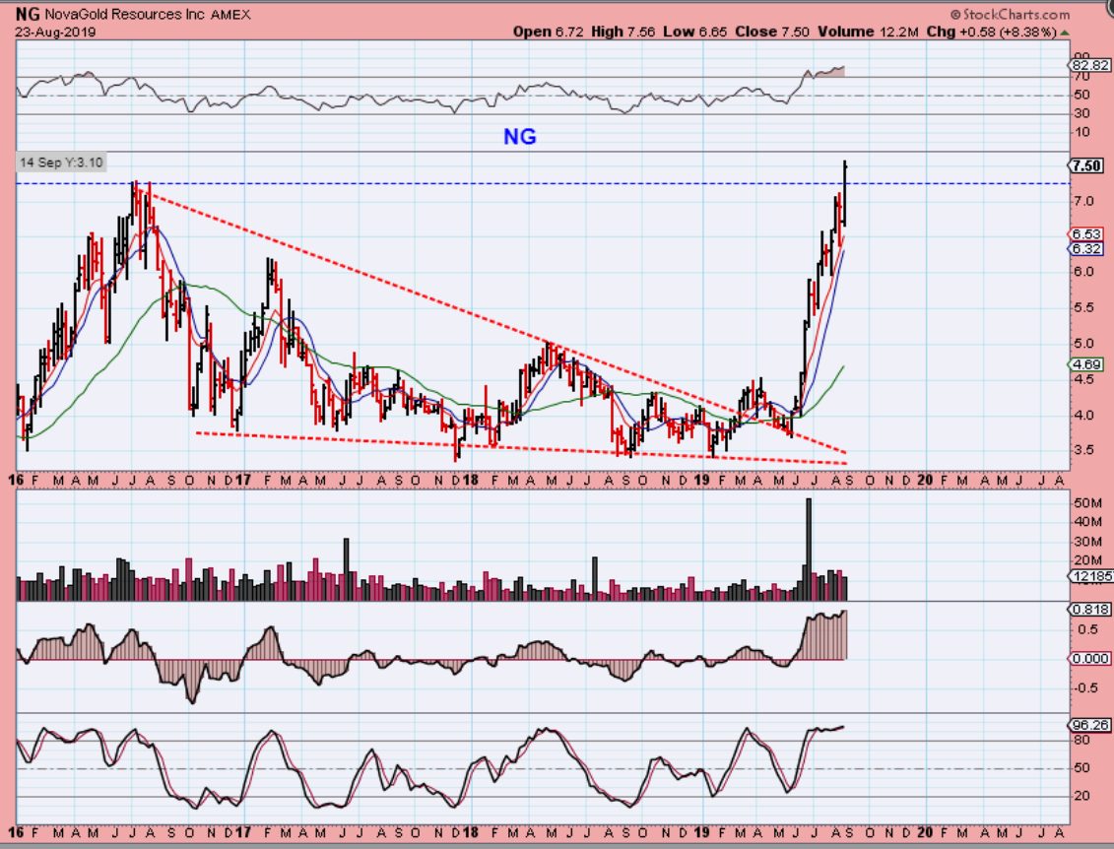Click the 7.50 last price tag on the axis
This screenshot has width=1114, height=849.
1087,165
